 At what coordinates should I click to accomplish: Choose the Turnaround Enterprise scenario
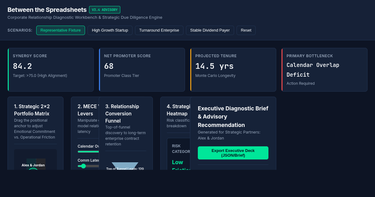point(159,30)
